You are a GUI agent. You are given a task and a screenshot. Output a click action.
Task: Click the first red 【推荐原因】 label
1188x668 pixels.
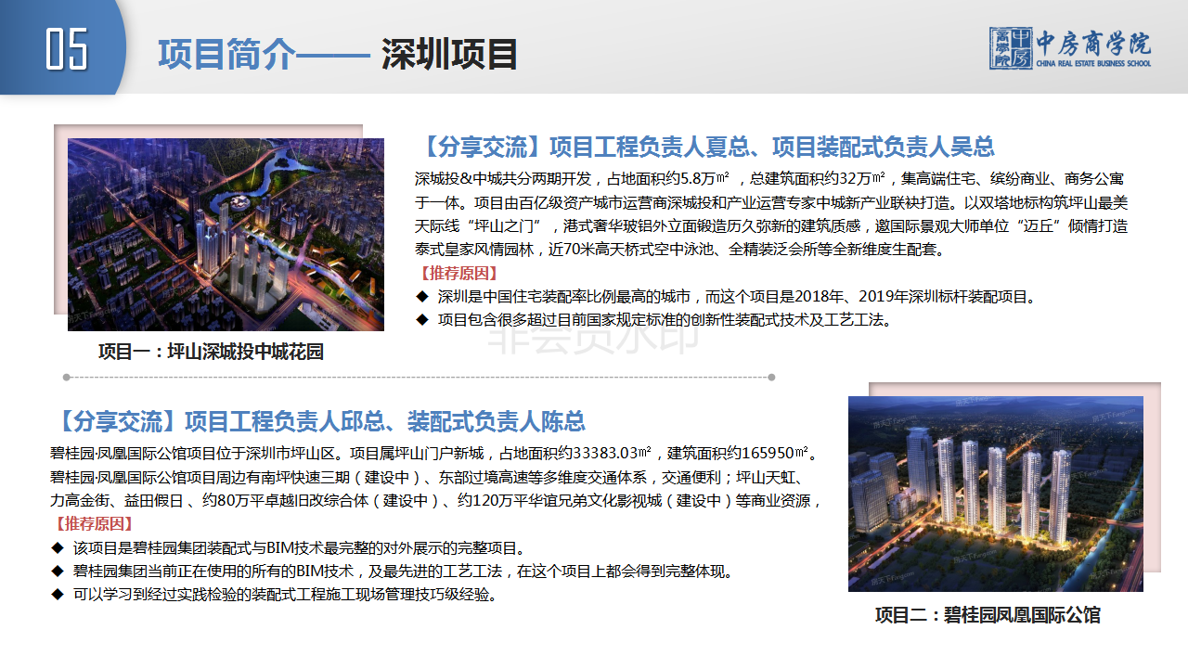pyautogui.click(x=458, y=274)
